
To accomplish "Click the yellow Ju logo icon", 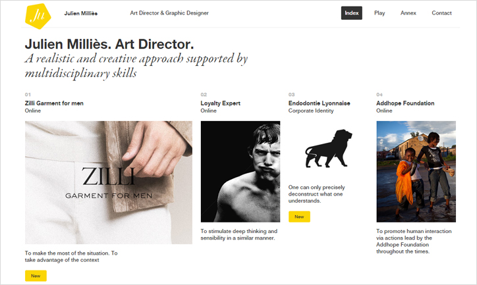I will point(38,16).
